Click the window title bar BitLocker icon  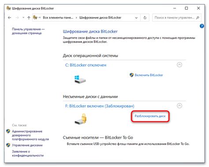pos(9,8)
